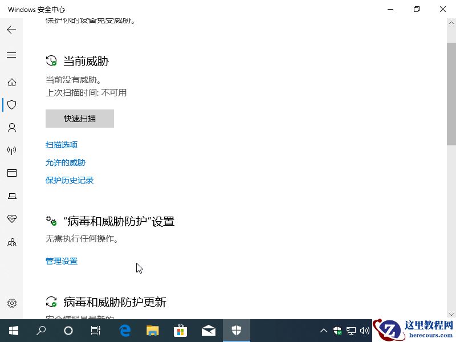Open Defender shield icon in system tray
The height and width of the screenshot is (342, 456).
tap(337, 331)
